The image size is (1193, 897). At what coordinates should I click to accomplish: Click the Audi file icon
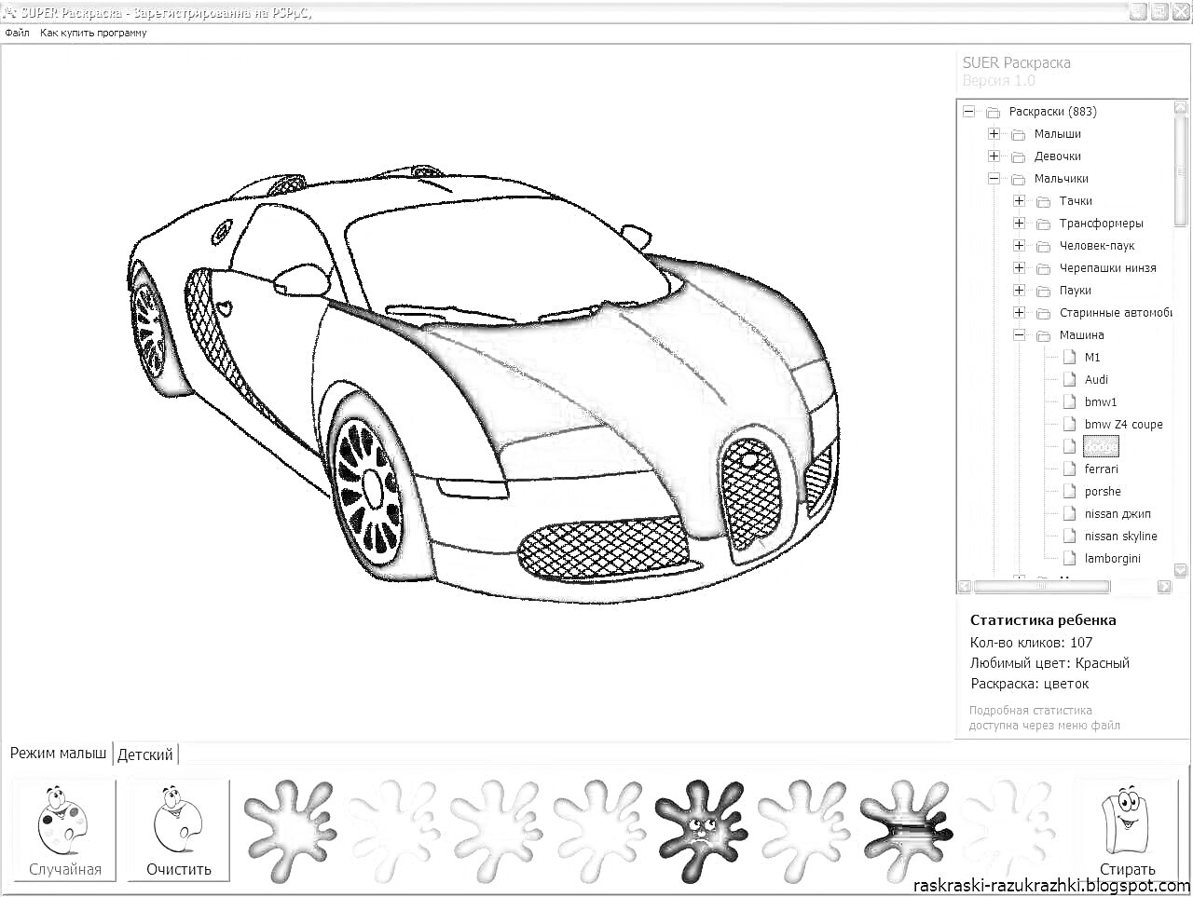pyautogui.click(x=1069, y=379)
